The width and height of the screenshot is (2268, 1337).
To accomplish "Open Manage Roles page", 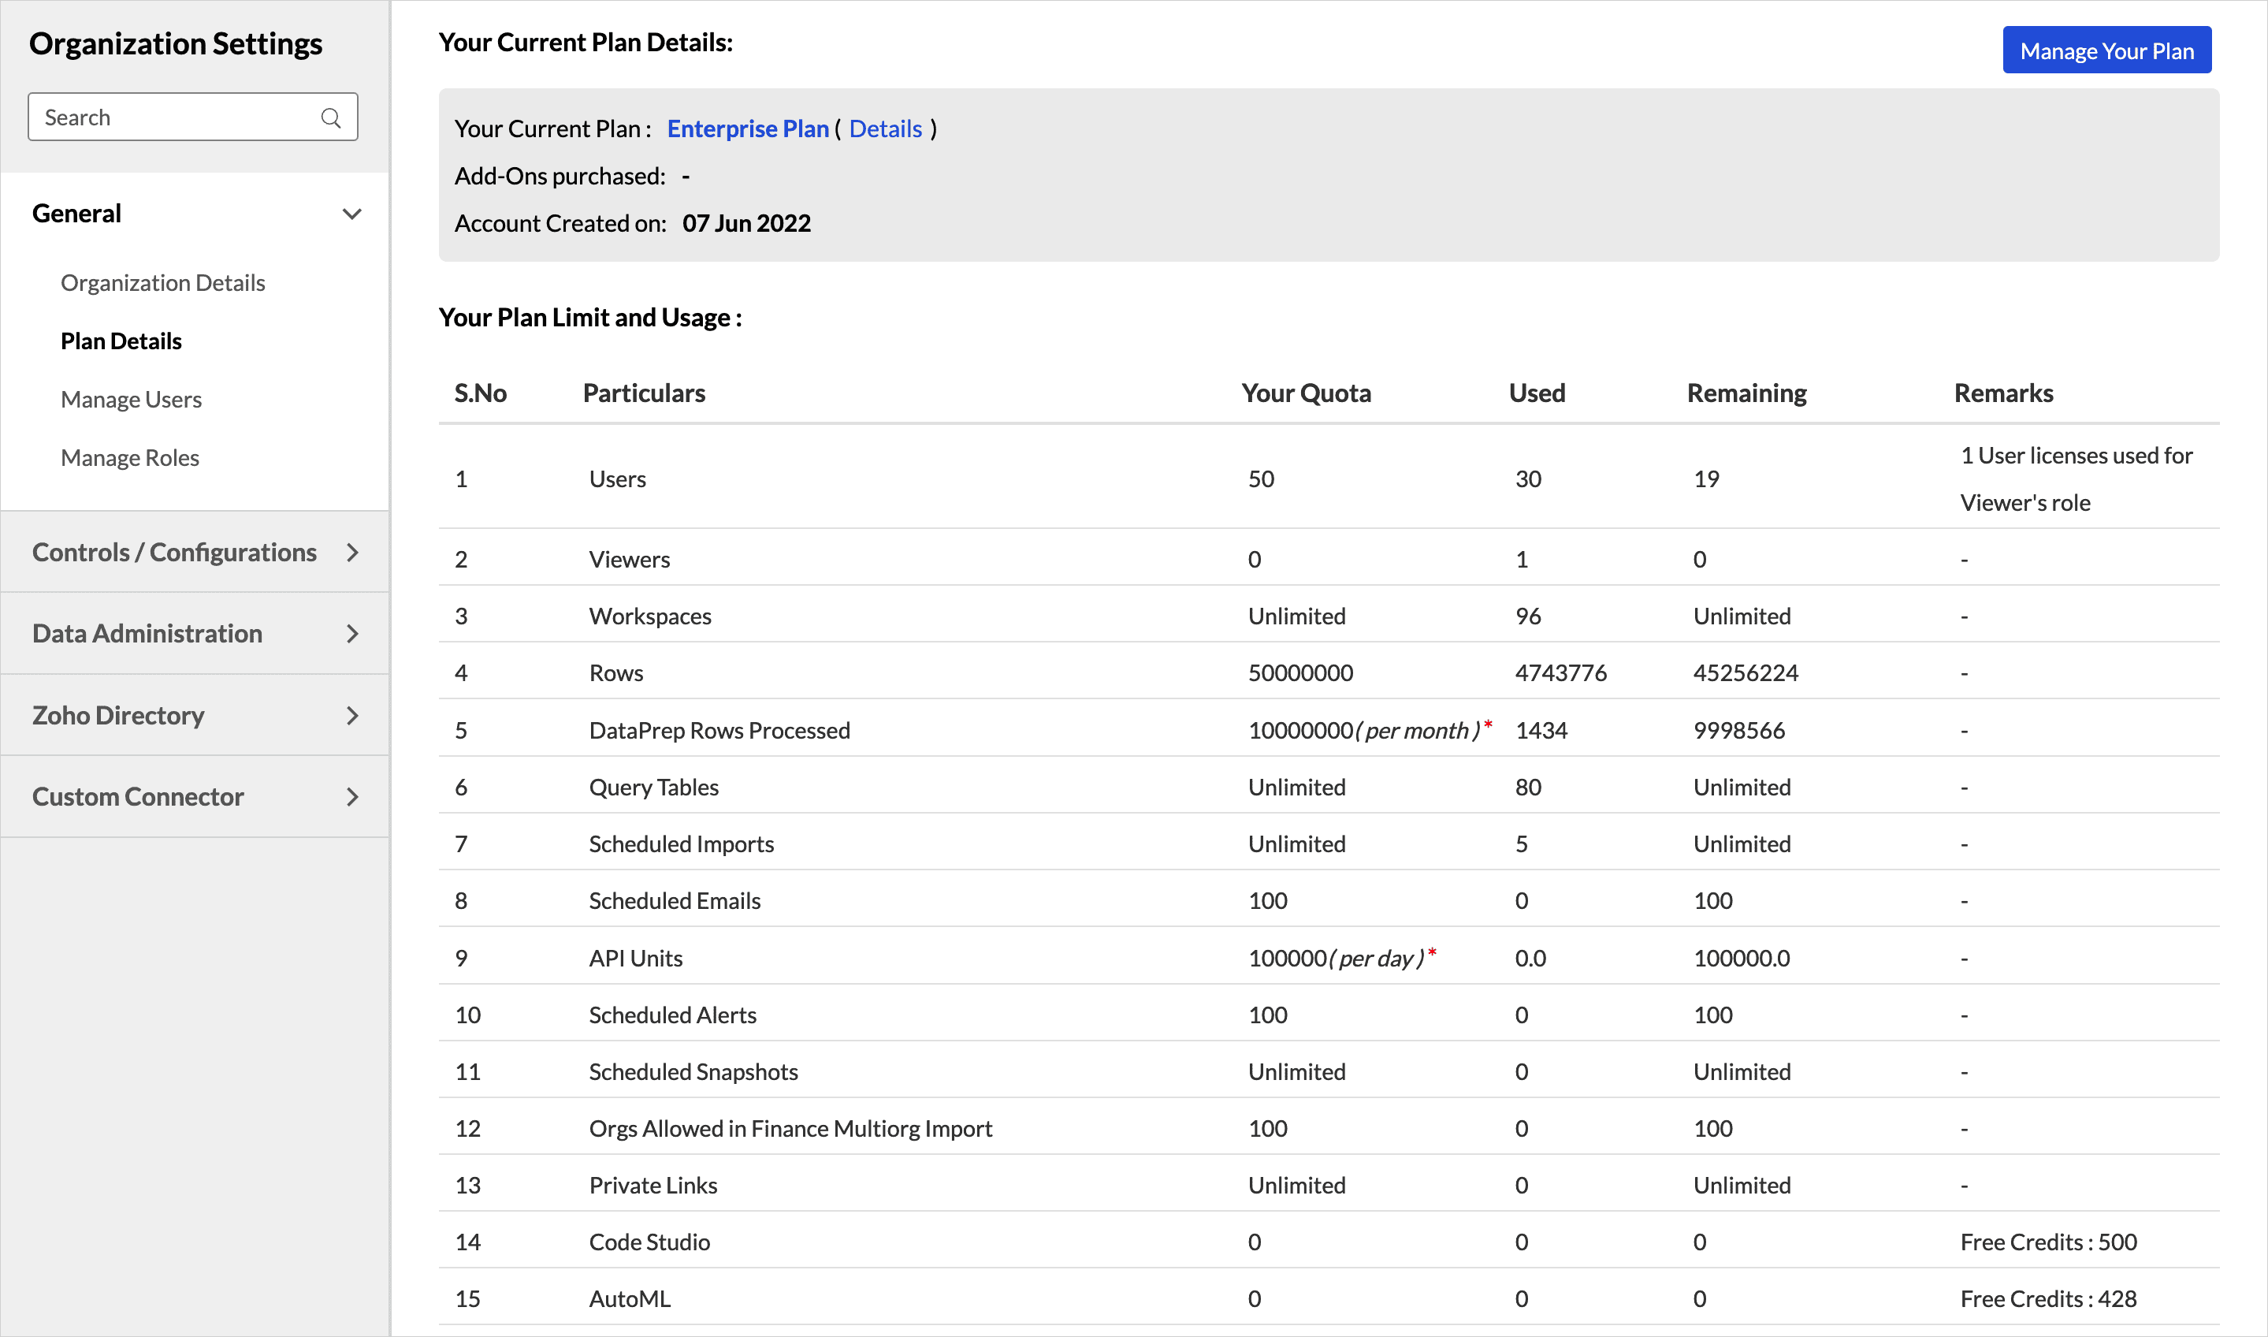I will pos(130,458).
